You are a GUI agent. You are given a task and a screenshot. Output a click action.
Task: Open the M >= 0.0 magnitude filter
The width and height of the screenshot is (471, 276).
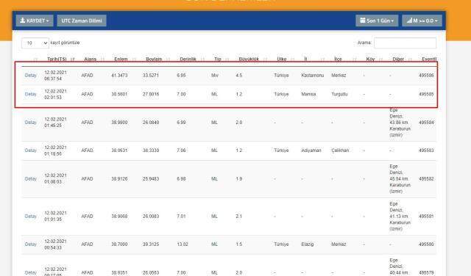tap(422, 21)
